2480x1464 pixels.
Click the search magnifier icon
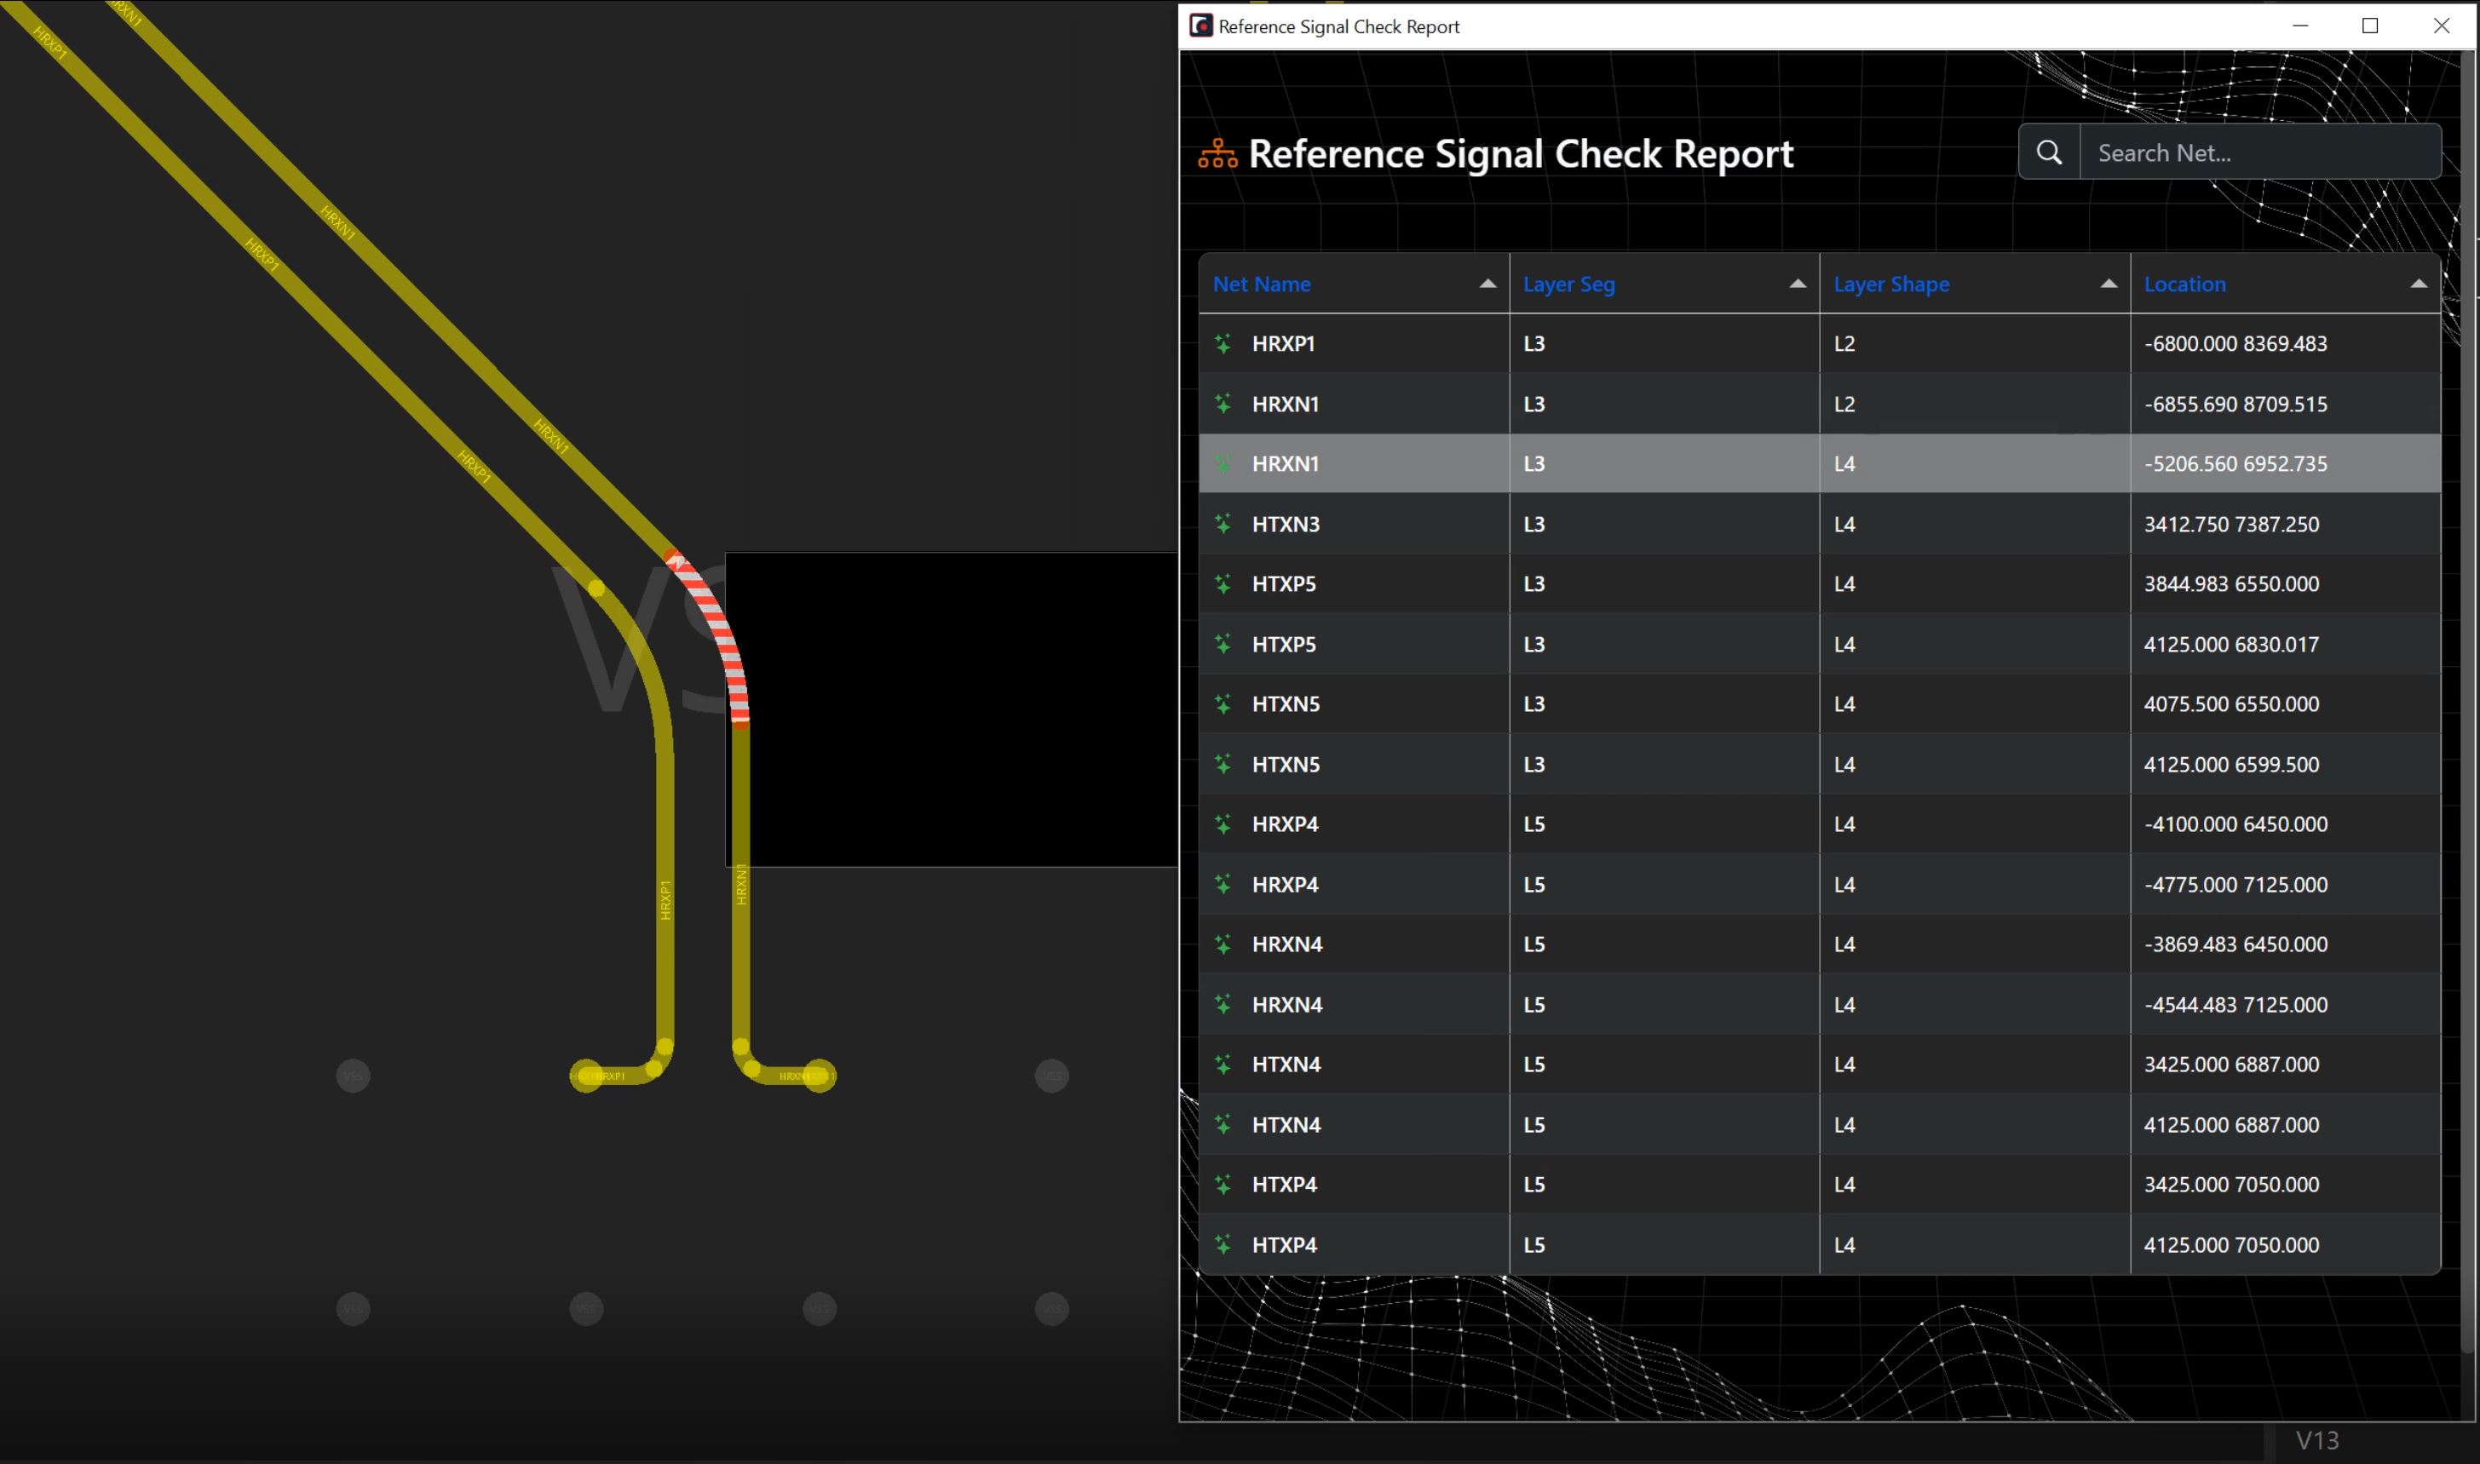point(2049,152)
